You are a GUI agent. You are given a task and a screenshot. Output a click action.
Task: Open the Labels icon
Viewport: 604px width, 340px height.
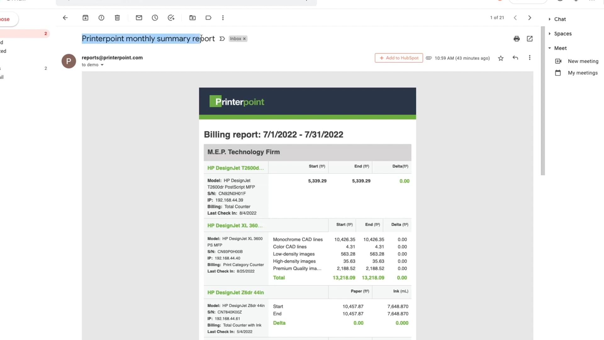click(208, 18)
